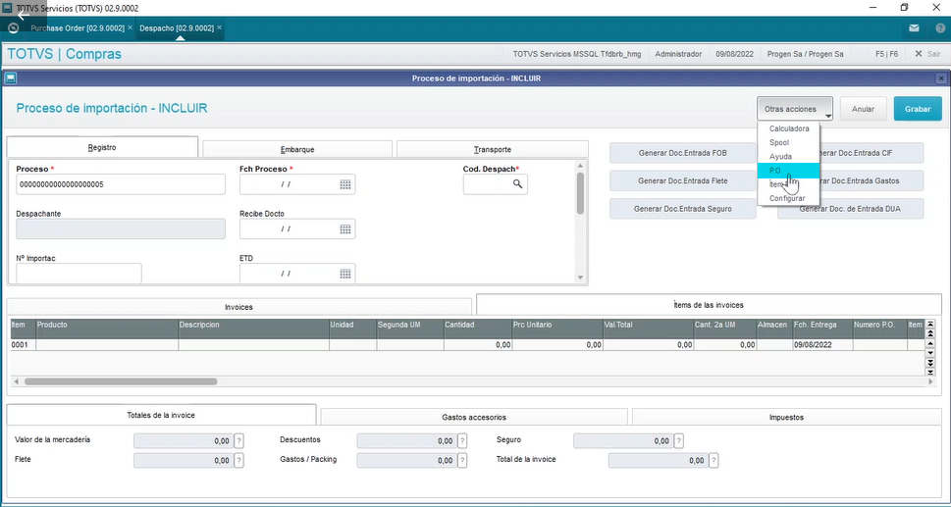The image size is (951, 507).
Task: Choose Configurar in the dropdown menu
Action: (x=788, y=198)
